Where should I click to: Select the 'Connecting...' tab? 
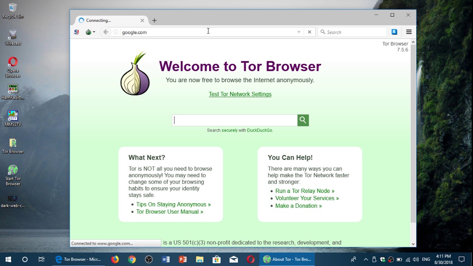tap(111, 20)
